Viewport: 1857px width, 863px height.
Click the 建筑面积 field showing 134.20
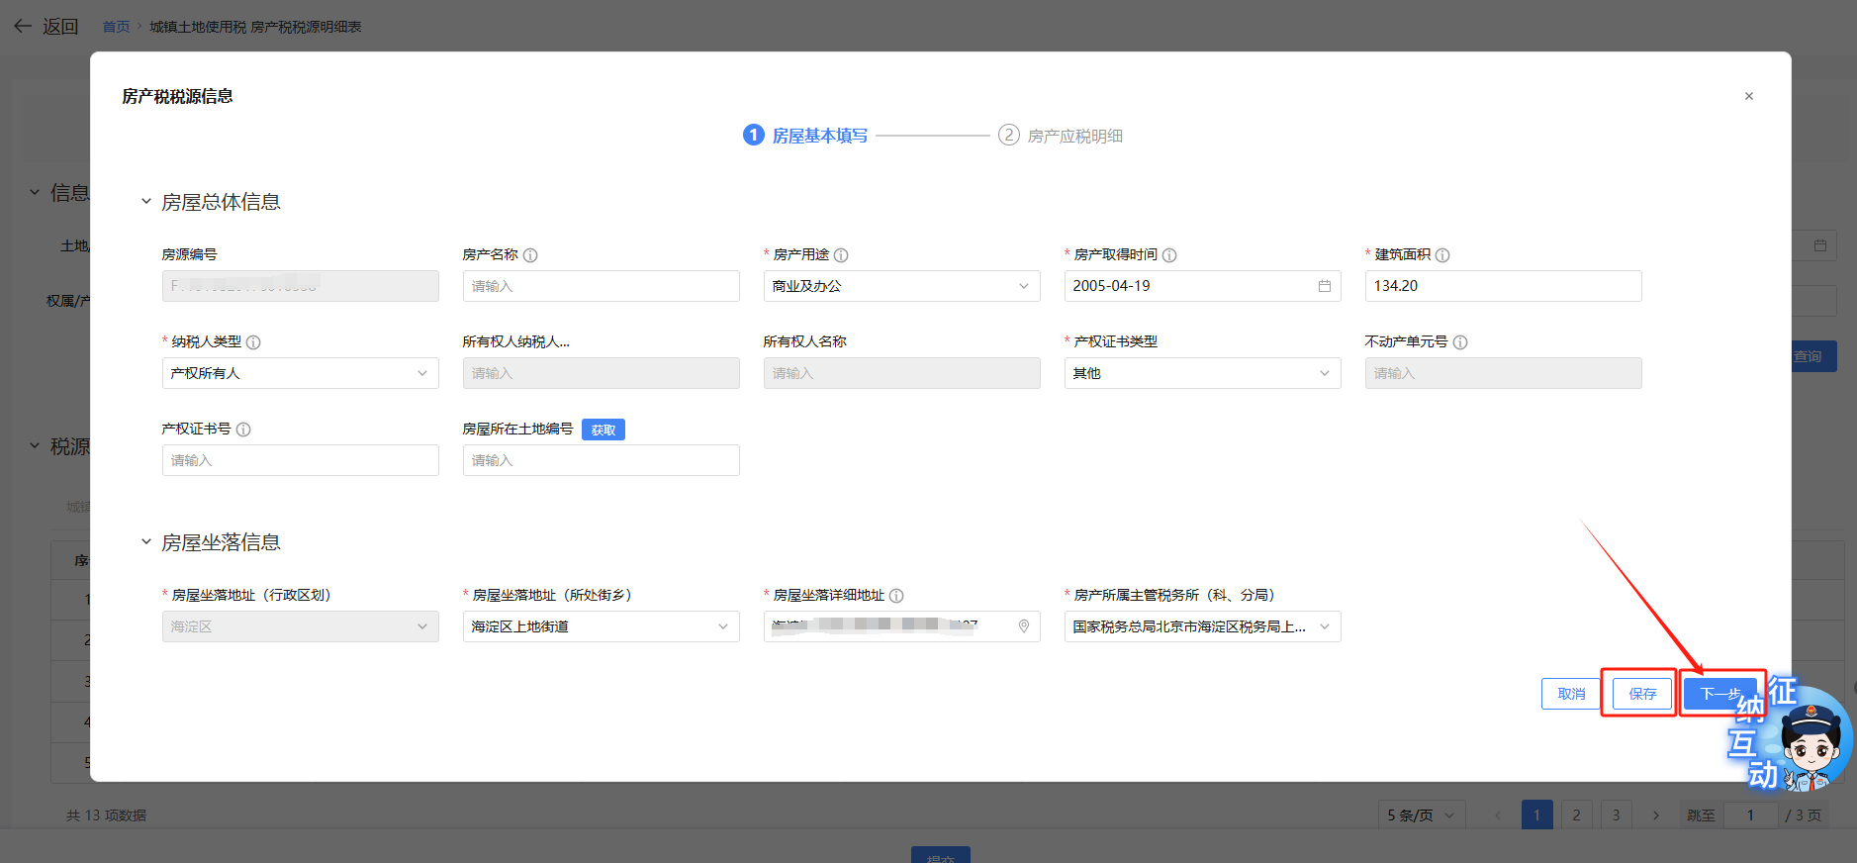click(1503, 286)
